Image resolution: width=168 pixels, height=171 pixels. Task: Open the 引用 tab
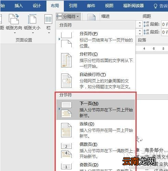tap(73, 6)
